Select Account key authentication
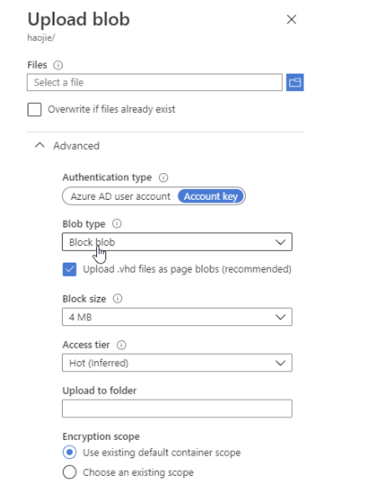373x495 pixels. (211, 196)
